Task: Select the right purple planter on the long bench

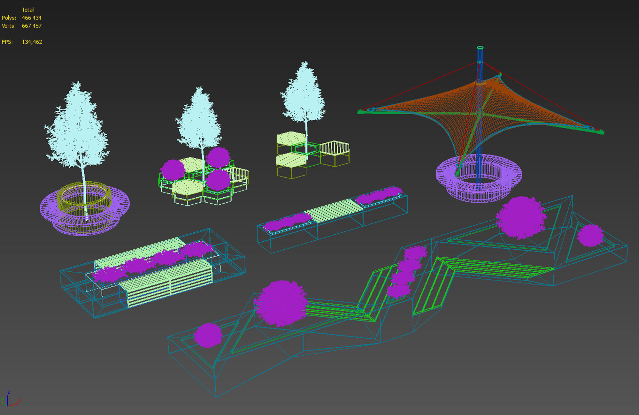Action: point(379,195)
